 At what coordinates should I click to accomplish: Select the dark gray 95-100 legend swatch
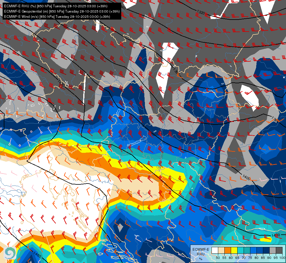click(279, 250)
